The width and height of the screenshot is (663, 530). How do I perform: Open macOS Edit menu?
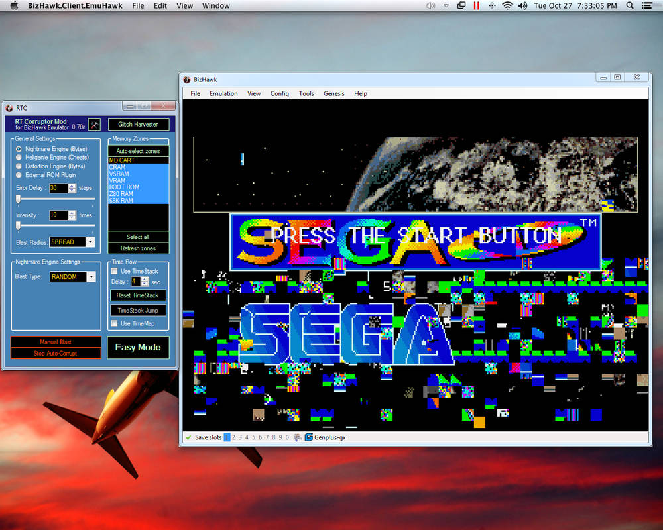(x=160, y=5)
